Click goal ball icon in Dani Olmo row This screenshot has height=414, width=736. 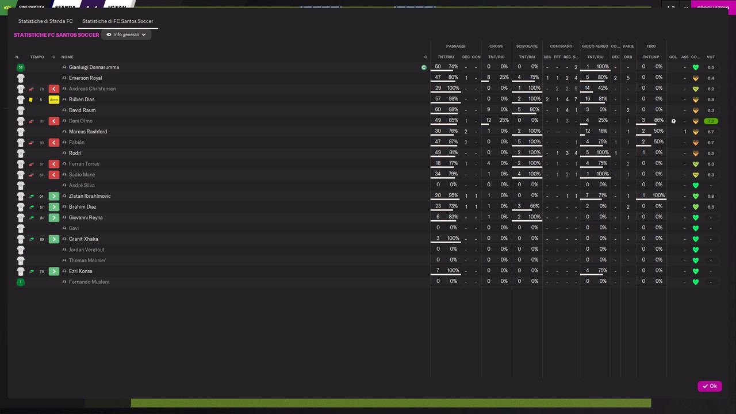click(673, 121)
